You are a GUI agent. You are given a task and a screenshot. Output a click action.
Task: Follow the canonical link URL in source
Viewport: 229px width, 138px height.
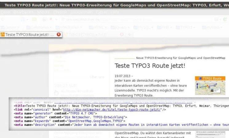click(x=112, y=109)
